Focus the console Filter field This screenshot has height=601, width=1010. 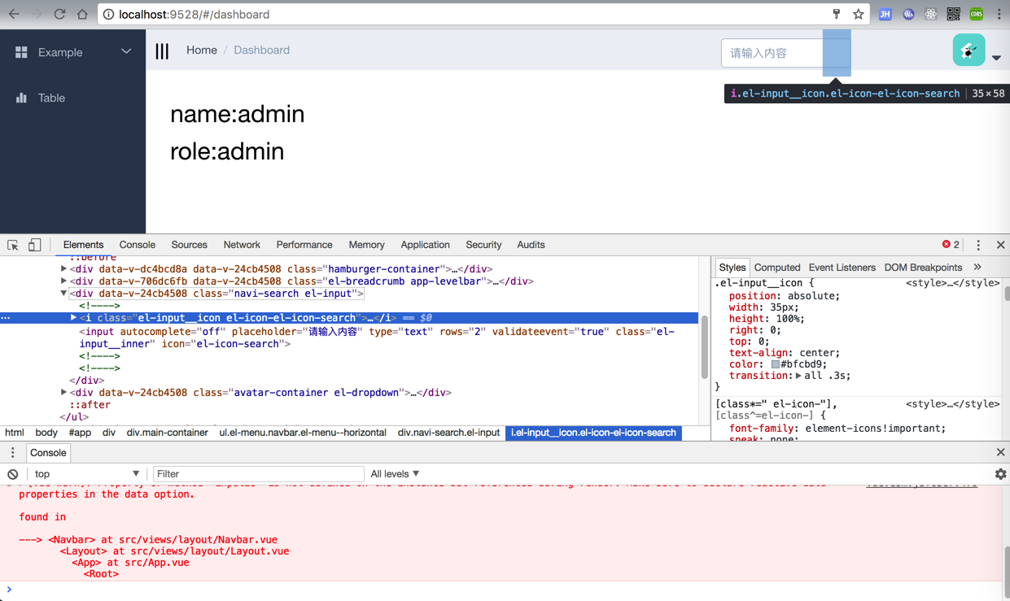[x=259, y=474]
